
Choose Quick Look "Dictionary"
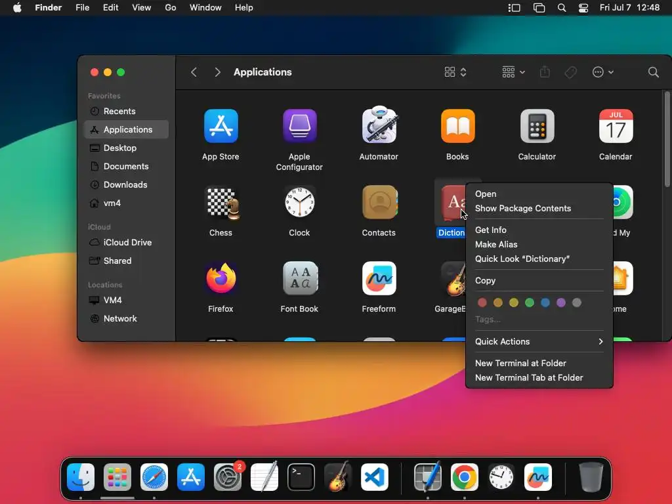point(539,259)
